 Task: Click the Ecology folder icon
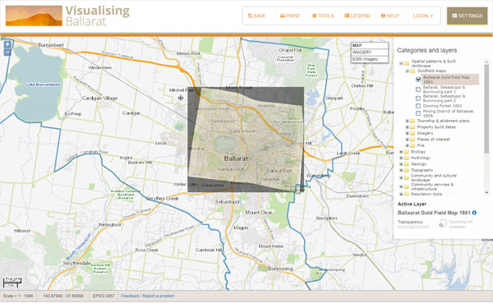tap(406, 152)
